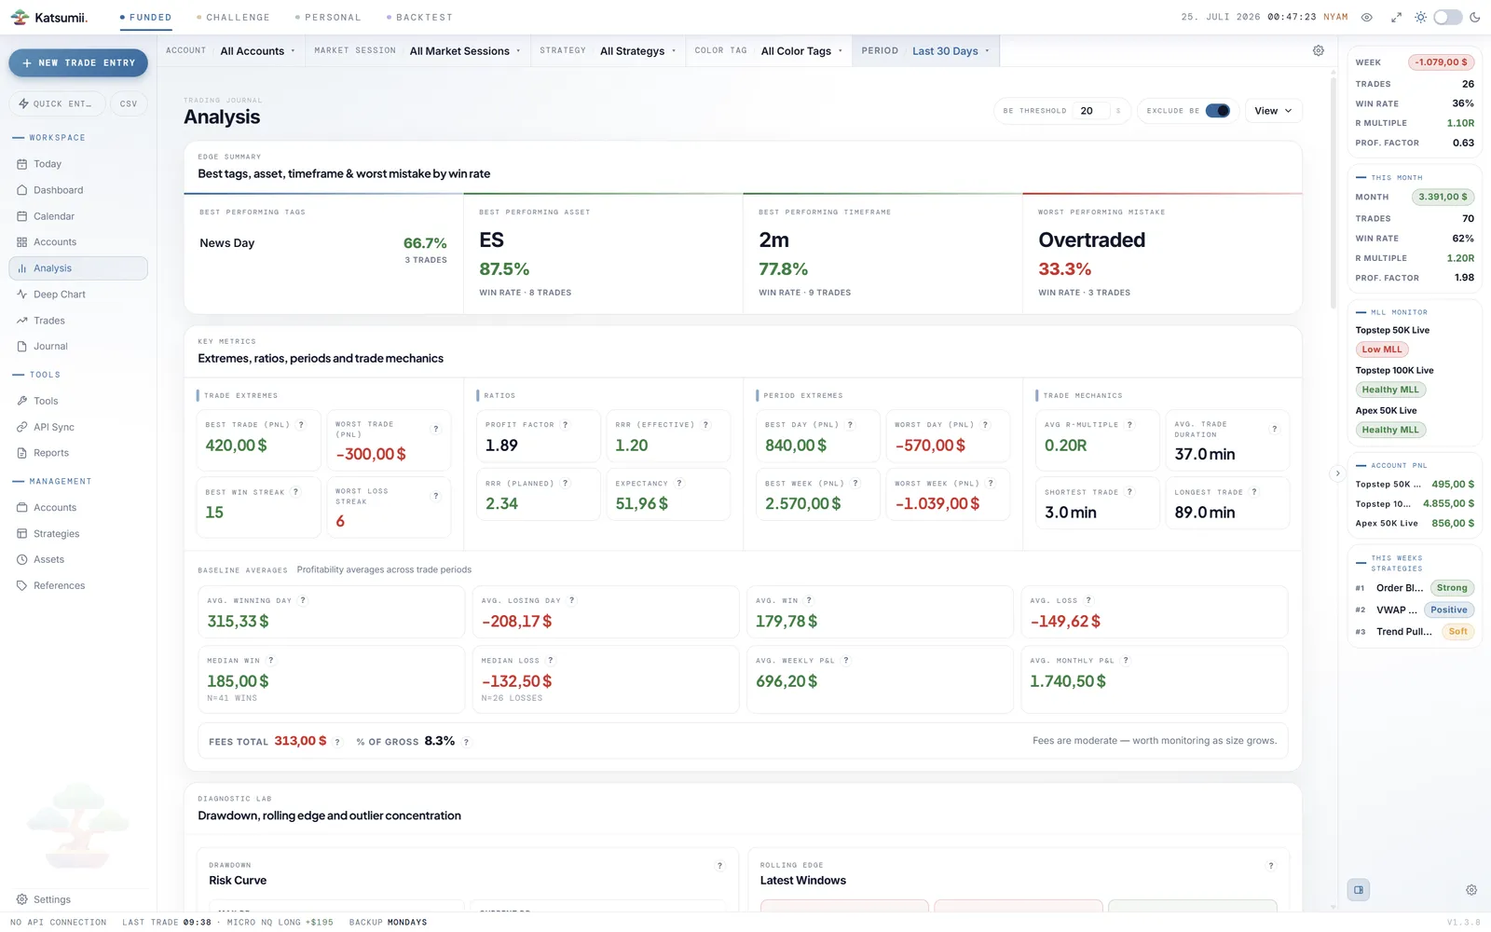Switch to the Backtest tab
The image size is (1491, 932).
coord(418,18)
